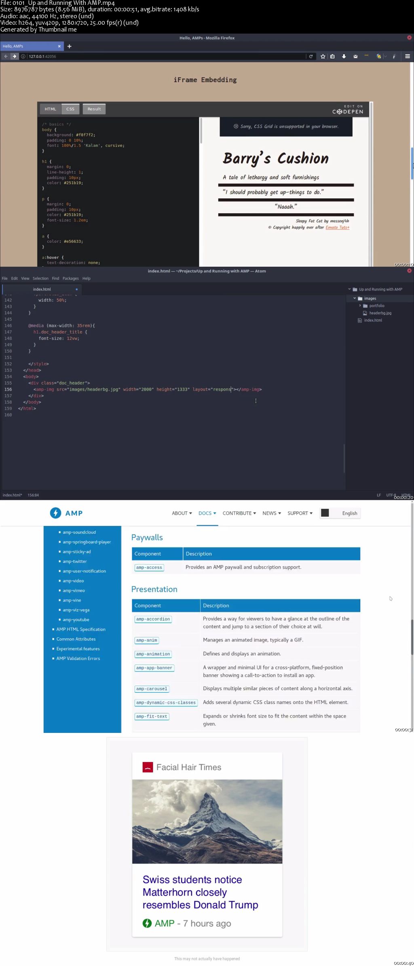Toggle the CSS panel in CodePen embed
414x966 pixels.
70,109
